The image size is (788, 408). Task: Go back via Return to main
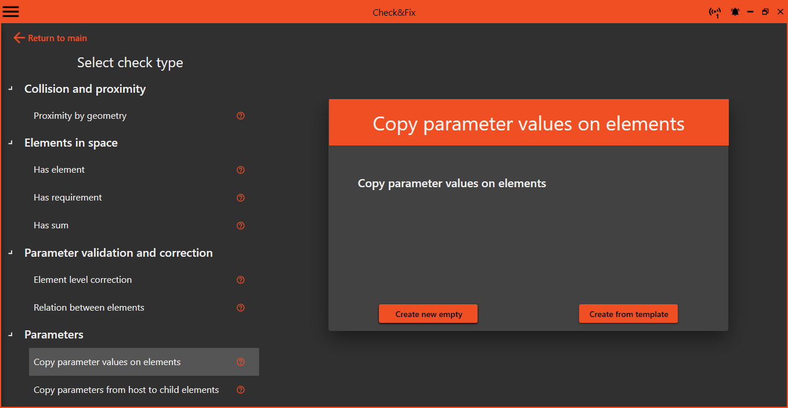pos(50,38)
